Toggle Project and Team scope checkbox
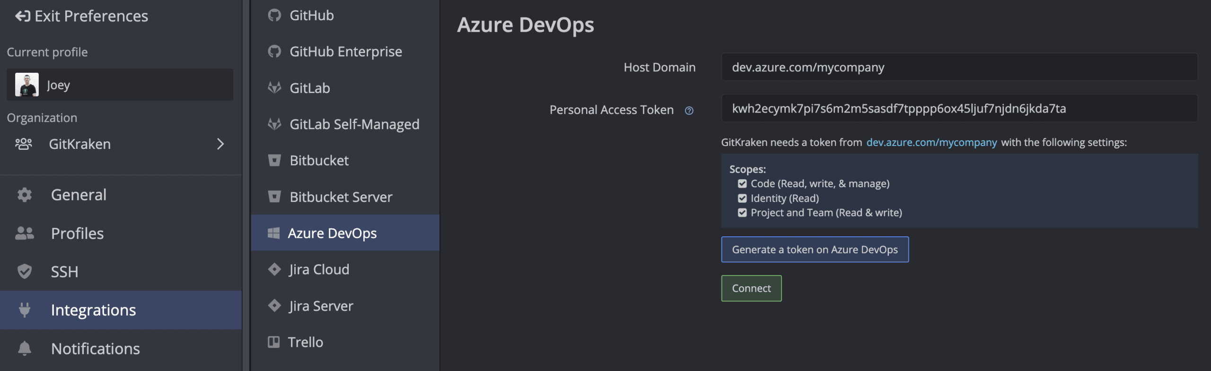The height and width of the screenshot is (371, 1211). click(742, 213)
